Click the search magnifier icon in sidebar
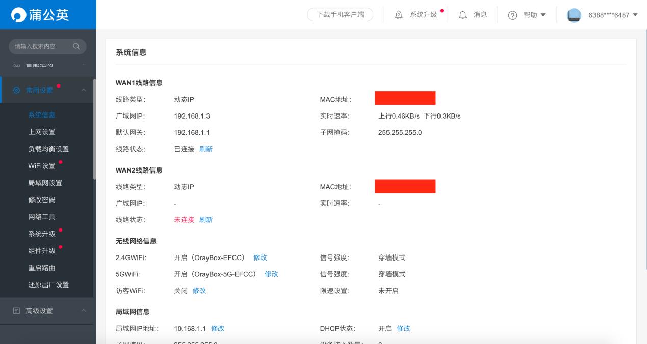The image size is (647, 344). click(76, 46)
